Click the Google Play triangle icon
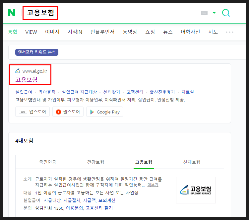The image size is (249, 220). pyautogui.click(x=92, y=112)
